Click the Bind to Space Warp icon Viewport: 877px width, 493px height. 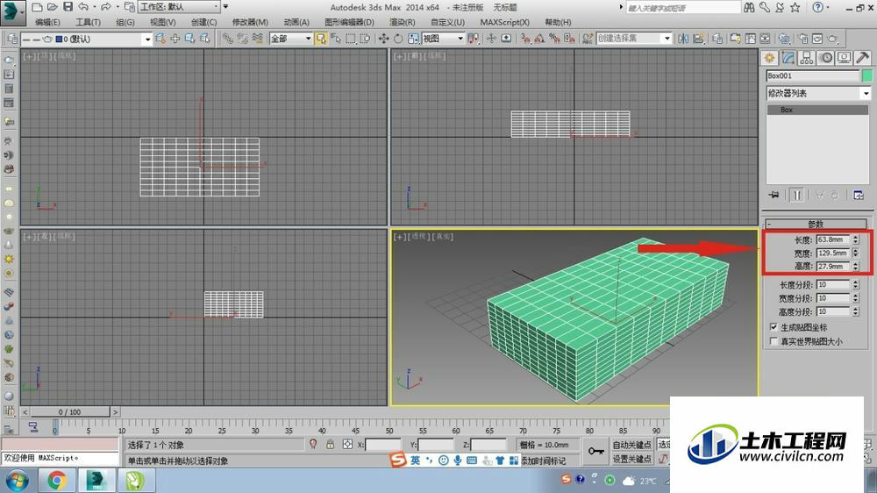[257, 39]
